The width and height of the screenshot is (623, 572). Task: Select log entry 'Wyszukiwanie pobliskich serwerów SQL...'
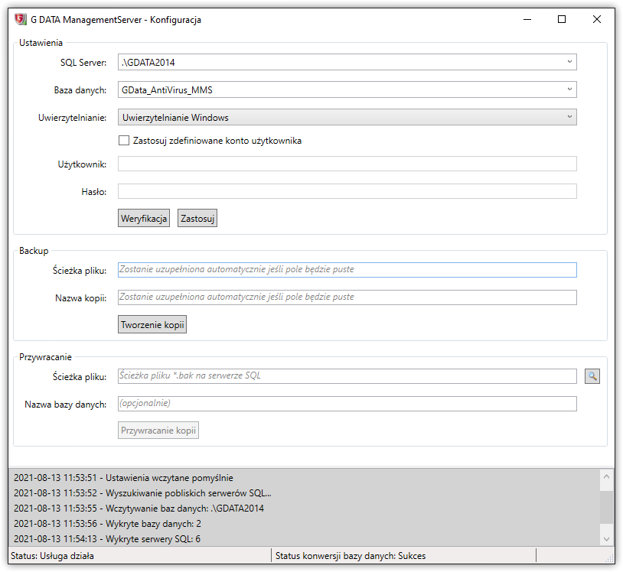[142, 493]
